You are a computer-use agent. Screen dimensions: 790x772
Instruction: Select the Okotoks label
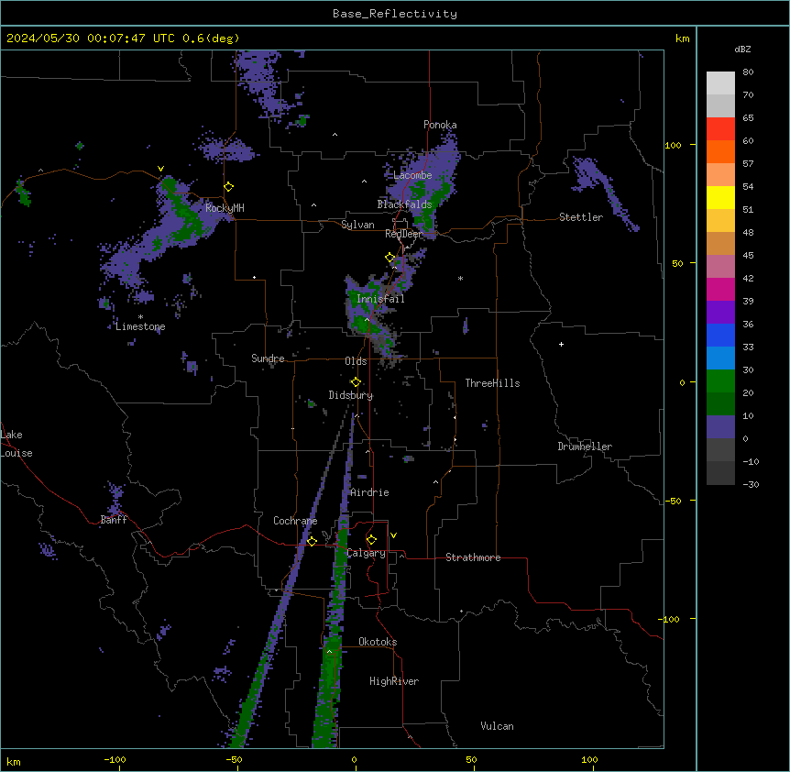378,642
